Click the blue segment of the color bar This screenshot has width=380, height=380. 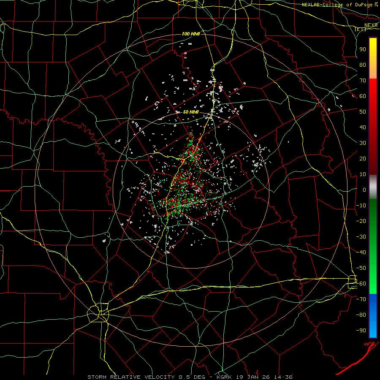tap(373, 315)
